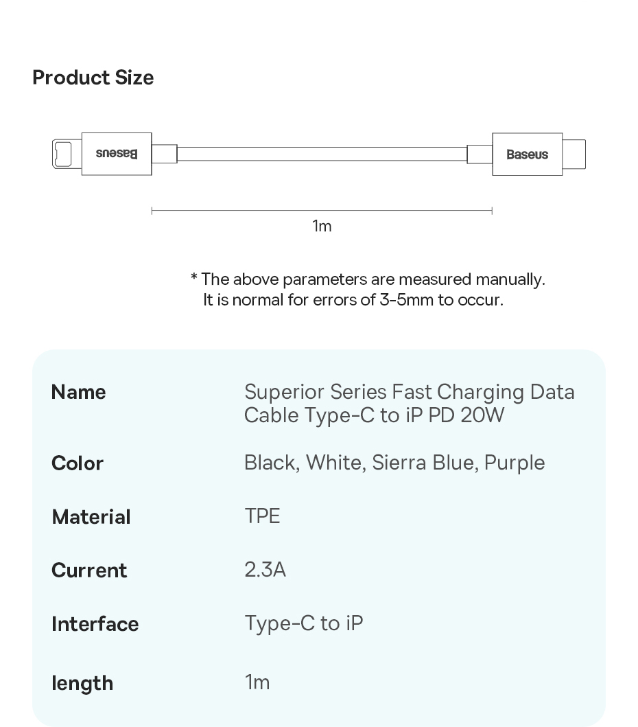Select the Name row label
Screen dimensions: 638x727
(78, 392)
